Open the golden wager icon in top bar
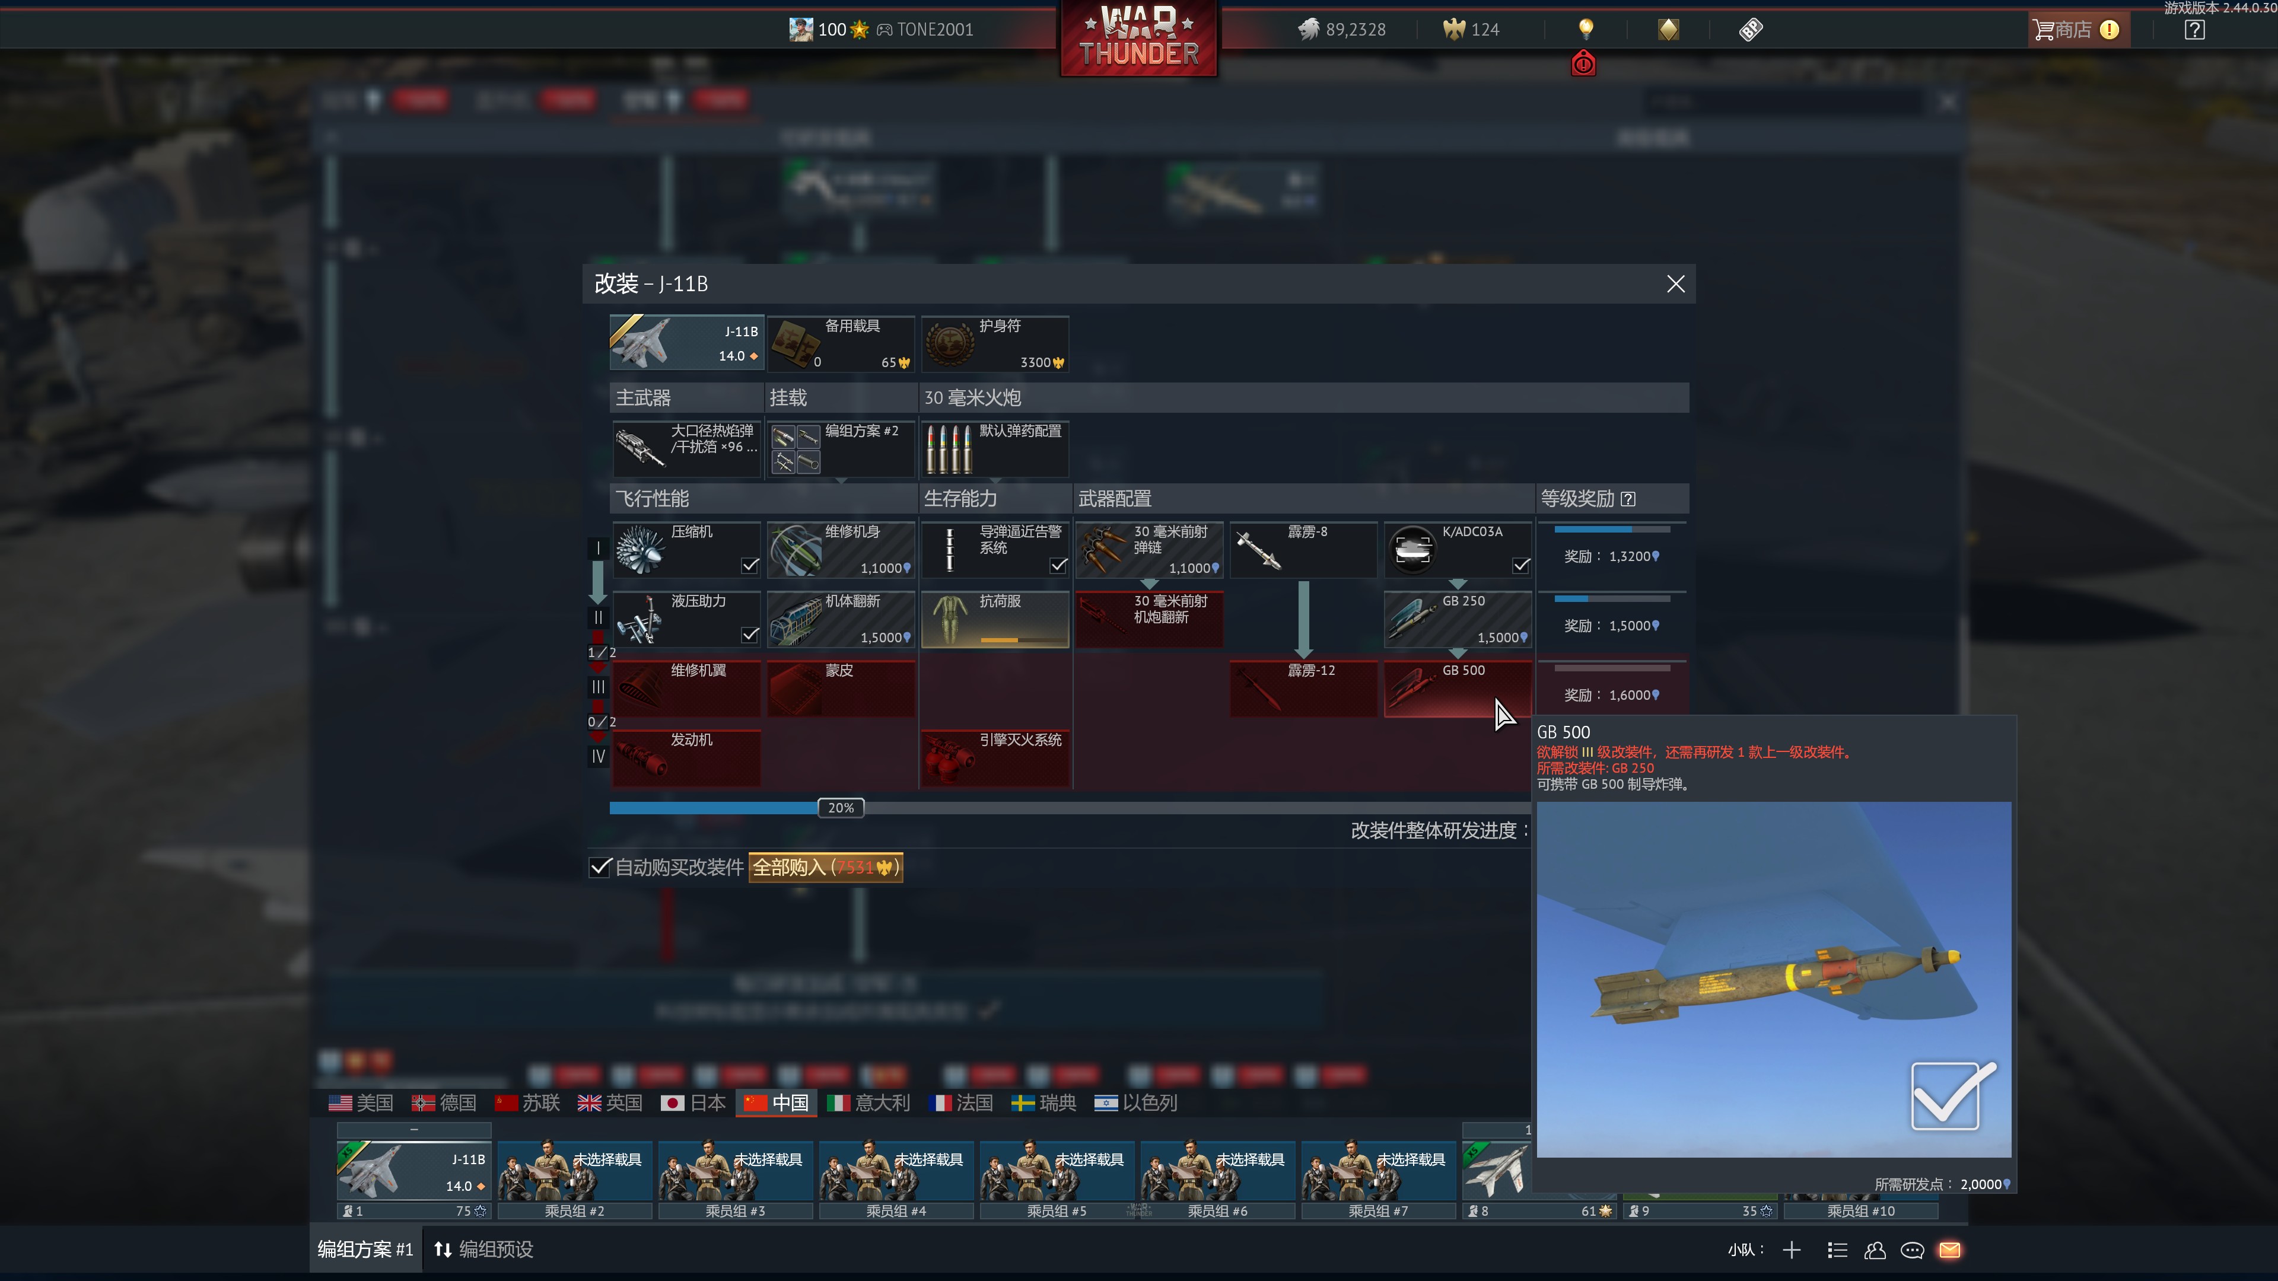 (1668, 29)
